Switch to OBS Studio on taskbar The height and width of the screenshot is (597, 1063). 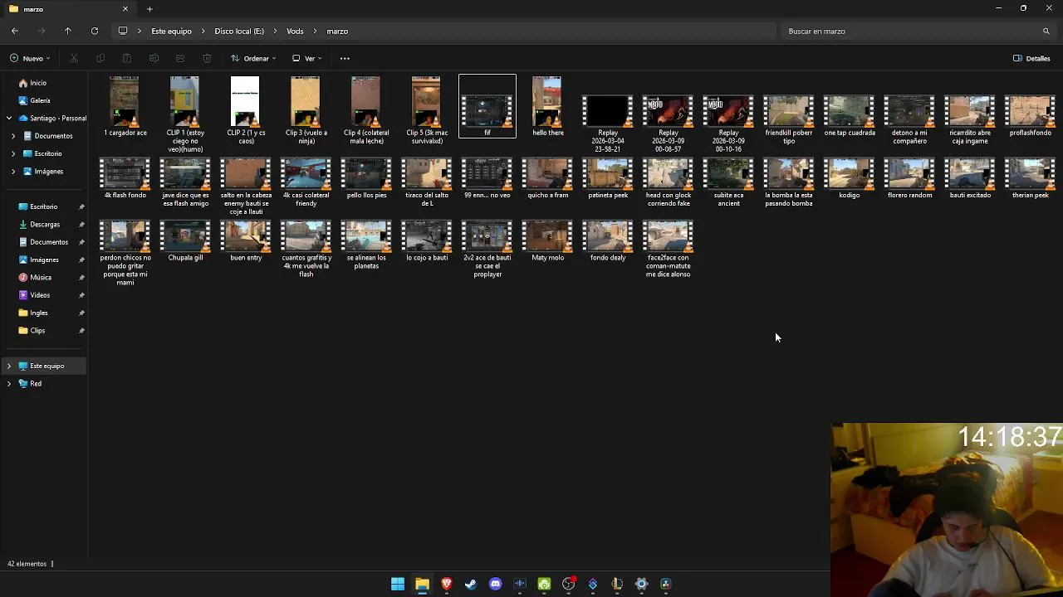pos(569,585)
